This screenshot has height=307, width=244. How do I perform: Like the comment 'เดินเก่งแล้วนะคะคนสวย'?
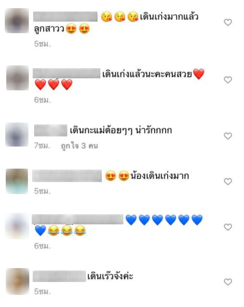tap(228, 80)
